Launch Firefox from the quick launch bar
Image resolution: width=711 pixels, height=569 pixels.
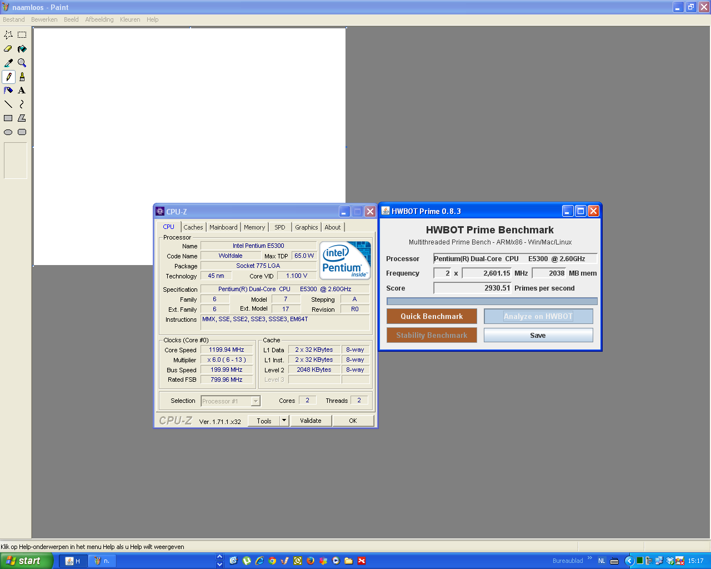point(311,561)
